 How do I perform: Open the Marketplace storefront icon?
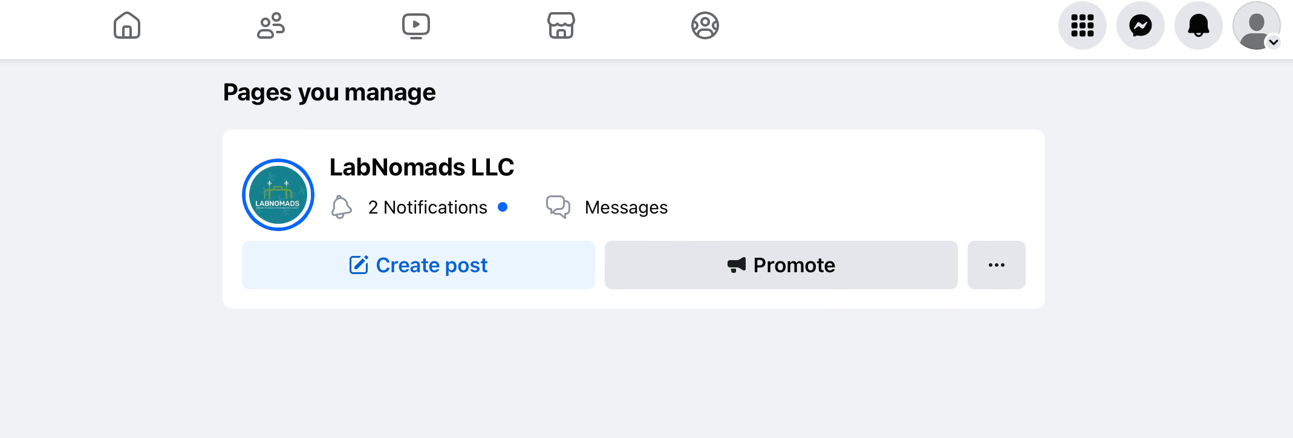pyautogui.click(x=561, y=25)
